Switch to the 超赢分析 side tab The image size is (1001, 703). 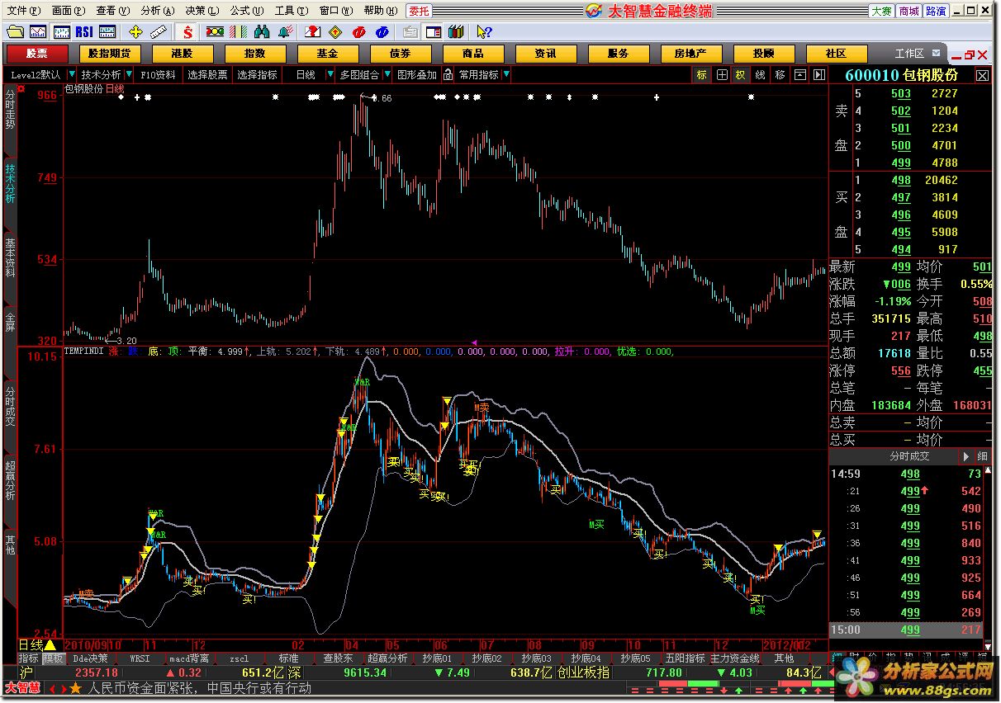tap(10, 481)
